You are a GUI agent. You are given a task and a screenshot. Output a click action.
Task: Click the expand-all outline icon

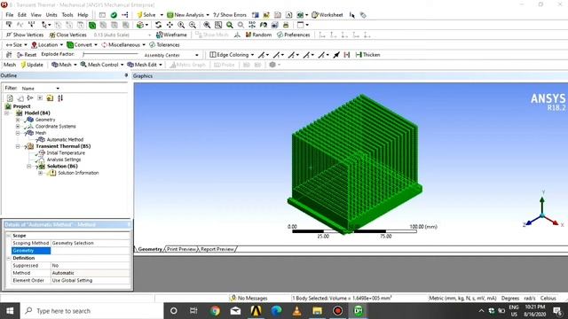(40, 98)
